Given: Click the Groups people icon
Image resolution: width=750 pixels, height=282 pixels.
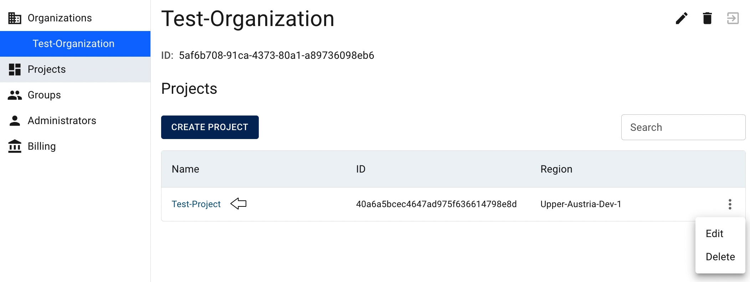Looking at the screenshot, I should pyautogui.click(x=15, y=95).
